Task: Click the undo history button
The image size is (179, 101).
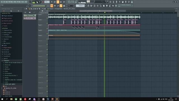Action: tap(110, 2)
